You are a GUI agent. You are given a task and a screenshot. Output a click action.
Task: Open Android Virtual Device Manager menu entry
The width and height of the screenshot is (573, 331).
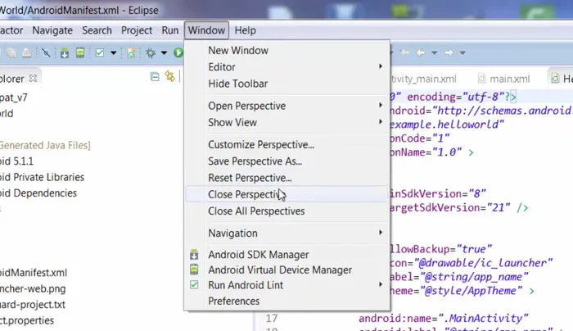click(286, 270)
